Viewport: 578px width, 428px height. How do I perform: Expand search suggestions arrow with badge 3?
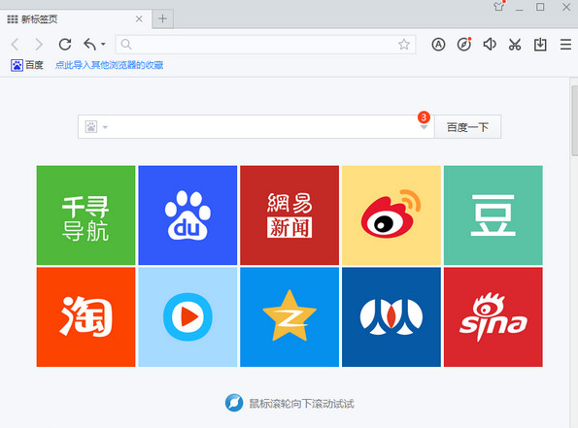tap(424, 127)
